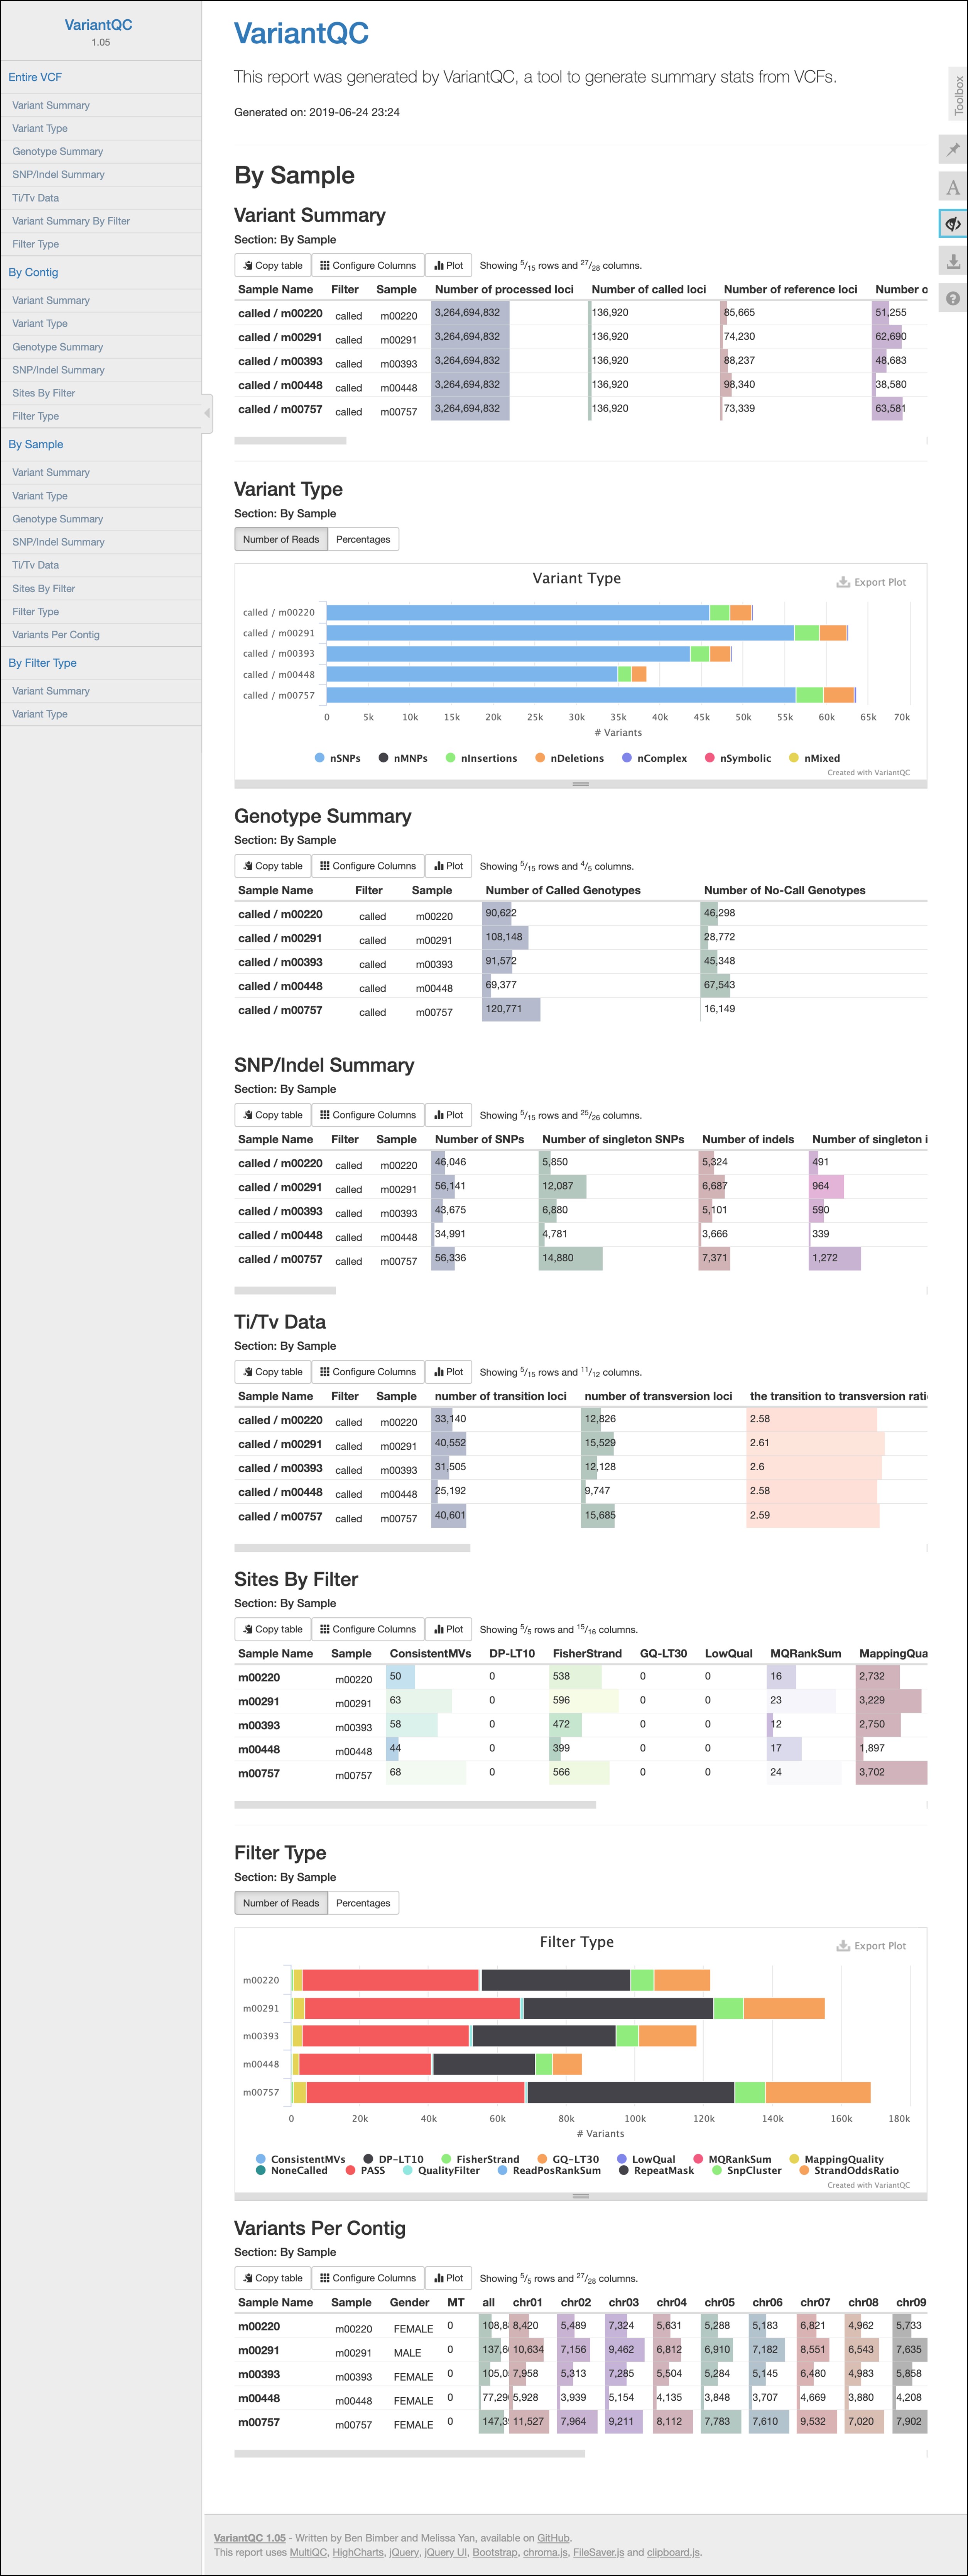Open Variants Per Contig in the sidebar
The width and height of the screenshot is (968, 2576).
(x=56, y=635)
